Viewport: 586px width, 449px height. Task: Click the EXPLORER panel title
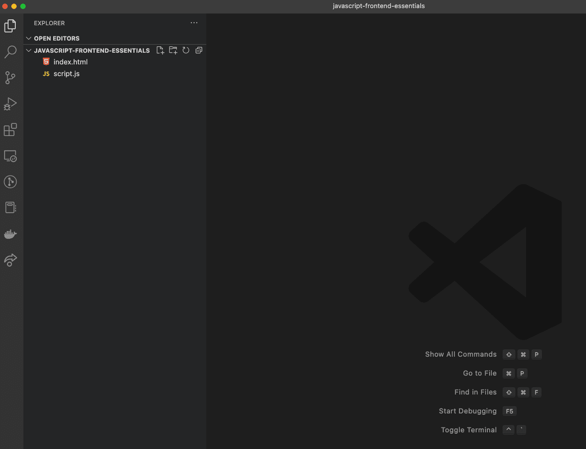[50, 23]
